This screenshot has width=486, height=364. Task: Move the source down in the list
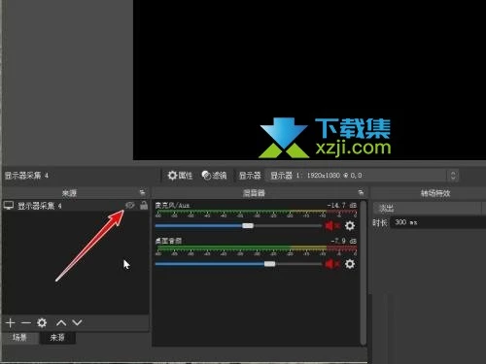coord(77,322)
